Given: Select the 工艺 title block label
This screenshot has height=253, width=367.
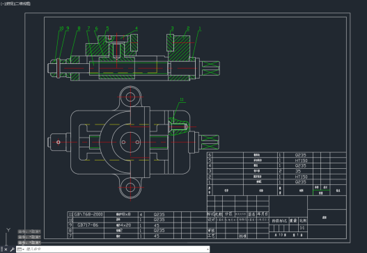Looking at the screenshot, I should click(x=211, y=236).
